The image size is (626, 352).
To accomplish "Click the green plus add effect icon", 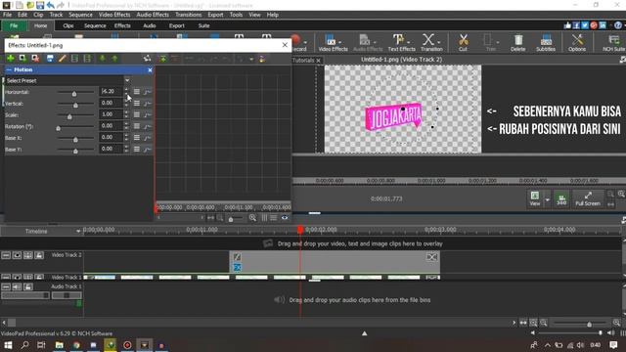I will coord(11,59).
